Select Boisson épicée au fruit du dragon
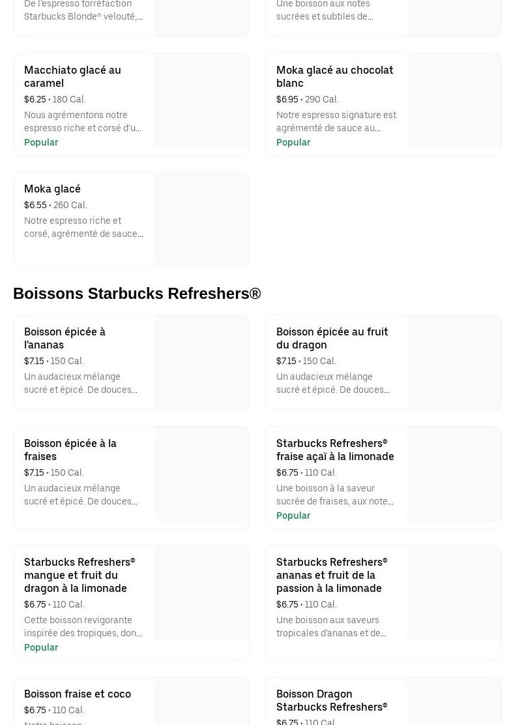This screenshot has height=725, width=524. click(x=332, y=338)
